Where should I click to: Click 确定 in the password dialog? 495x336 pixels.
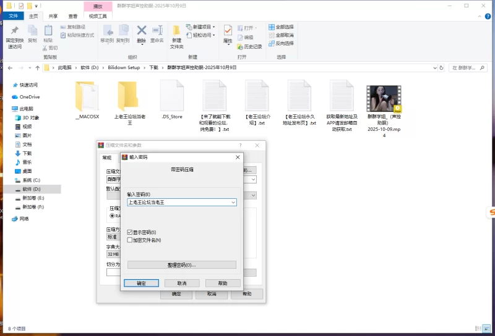pyautogui.click(x=141, y=283)
